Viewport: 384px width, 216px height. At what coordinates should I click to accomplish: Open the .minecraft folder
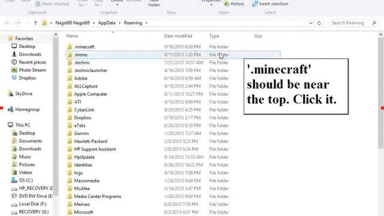[84, 47]
